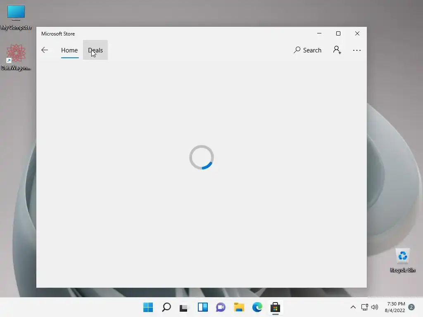
Task: Open the Widgets panel from taskbar
Action: click(x=202, y=307)
